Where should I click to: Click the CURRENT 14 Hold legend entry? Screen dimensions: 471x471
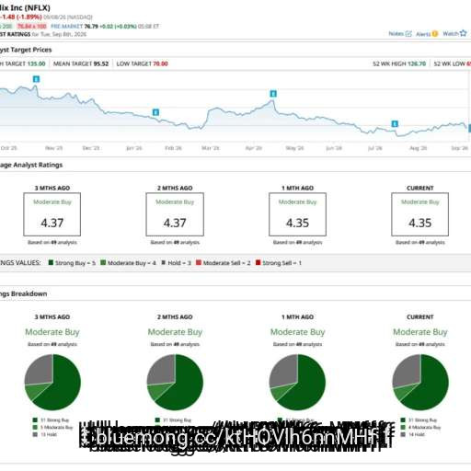coord(413,434)
